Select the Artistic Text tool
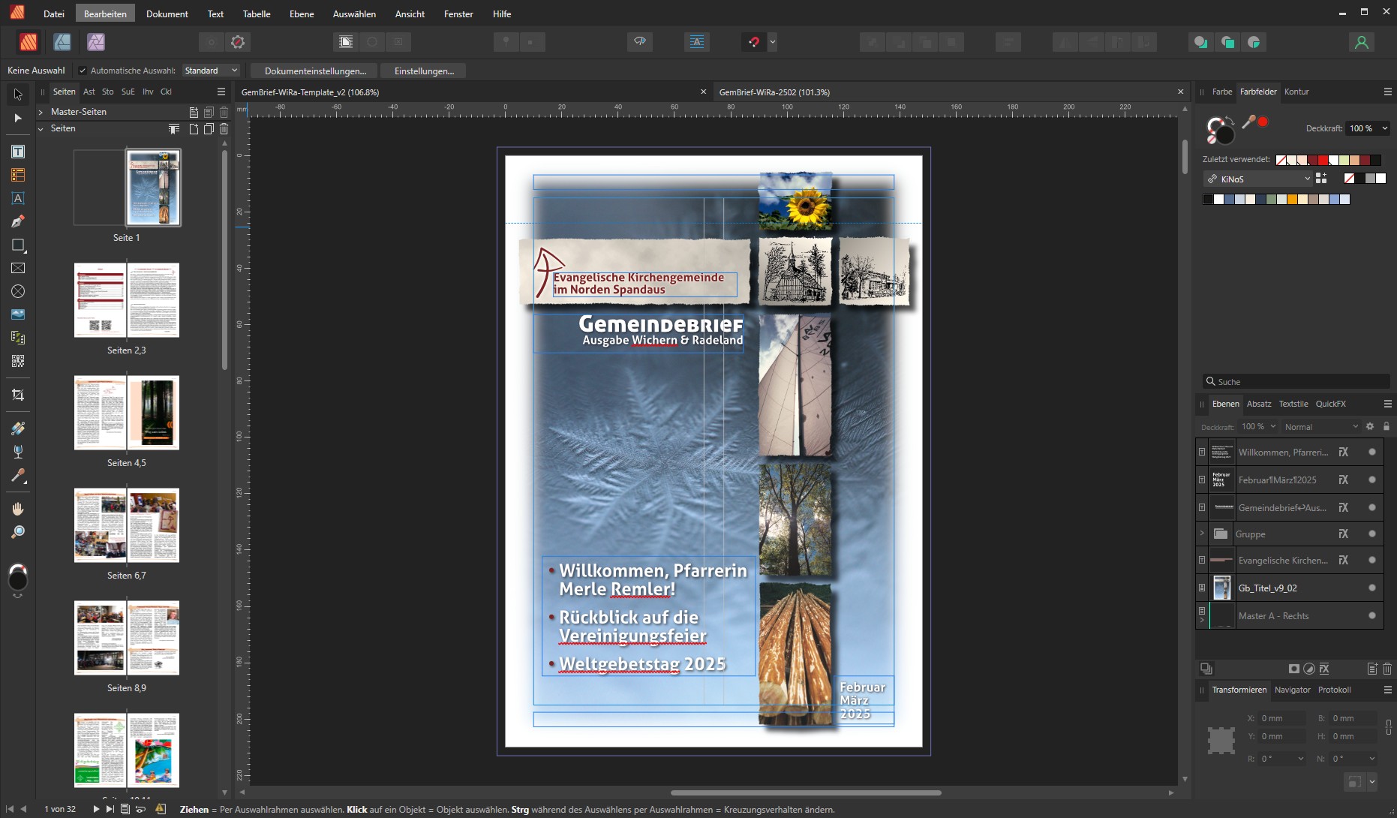This screenshot has height=818, width=1397. point(18,198)
